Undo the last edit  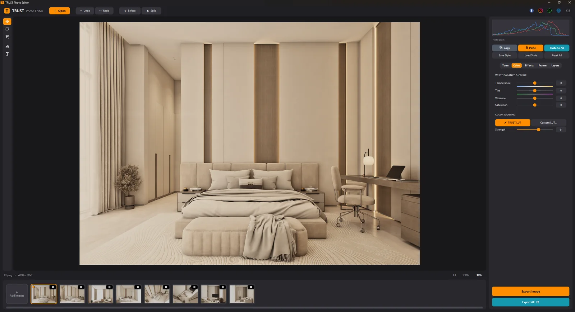pos(85,11)
